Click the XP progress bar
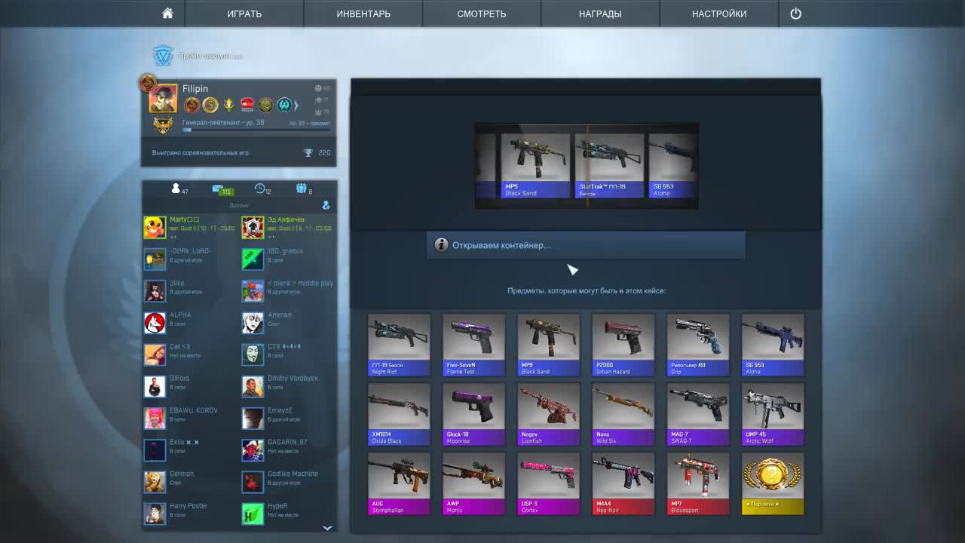Screen dimensions: 965x543 256,130
